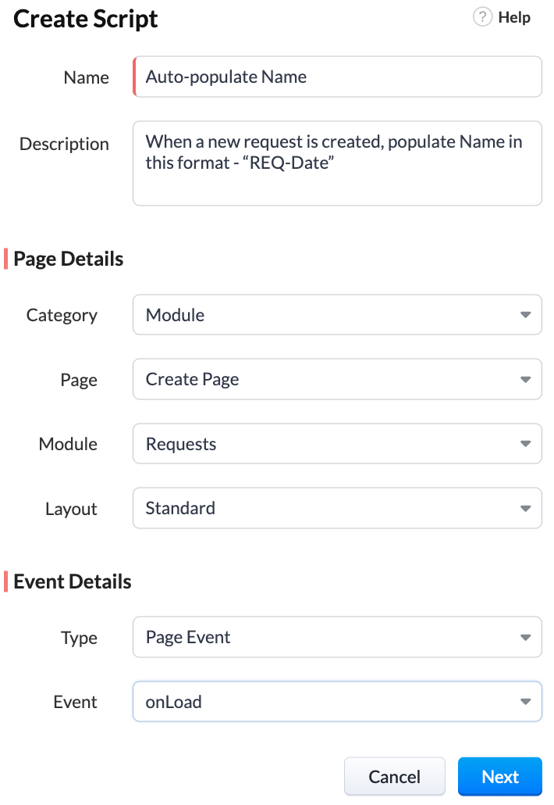
Task: Open the Layout dropdown showing Standard
Action: [337, 508]
